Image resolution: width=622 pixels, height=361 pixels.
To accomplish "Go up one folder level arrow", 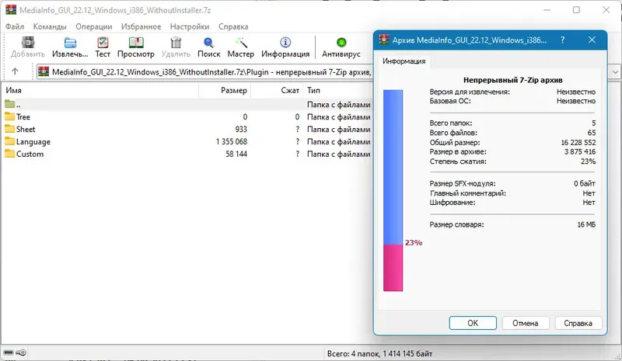I will pos(15,71).
